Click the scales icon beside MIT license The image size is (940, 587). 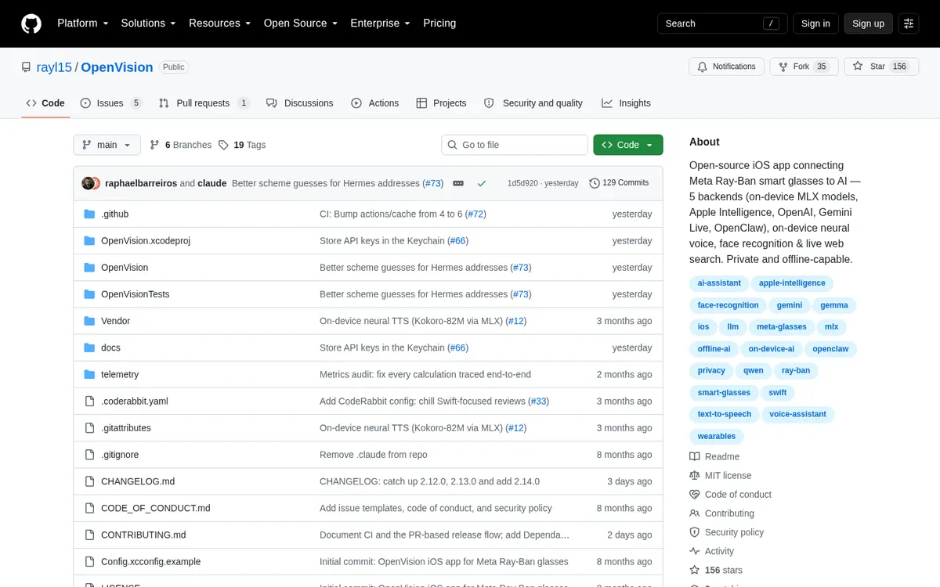pyautogui.click(x=695, y=475)
